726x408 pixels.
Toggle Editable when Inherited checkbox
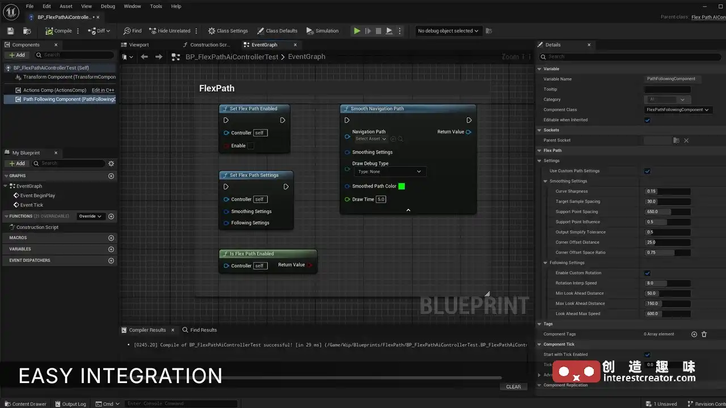point(647,120)
